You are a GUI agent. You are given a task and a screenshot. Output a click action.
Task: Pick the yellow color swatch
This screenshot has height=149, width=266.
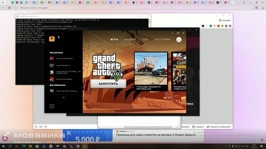click(x=214, y=26)
